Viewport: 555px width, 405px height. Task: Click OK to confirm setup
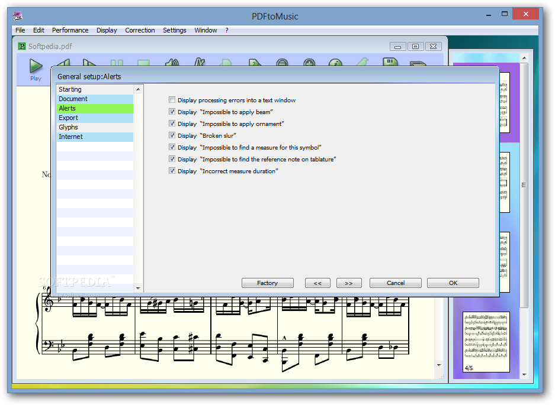click(x=453, y=283)
